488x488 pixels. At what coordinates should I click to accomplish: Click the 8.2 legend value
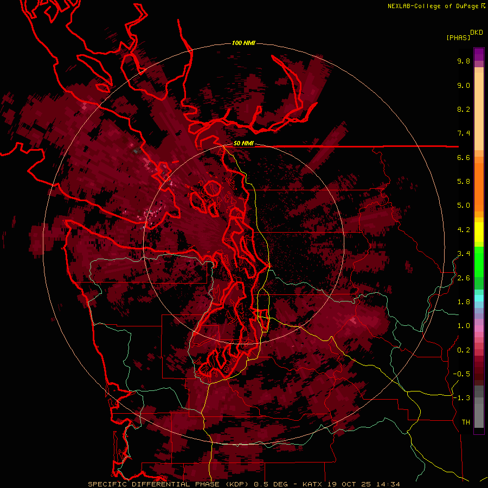pos(464,109)
